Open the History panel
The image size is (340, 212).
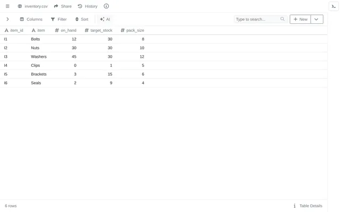click(88, 6)
